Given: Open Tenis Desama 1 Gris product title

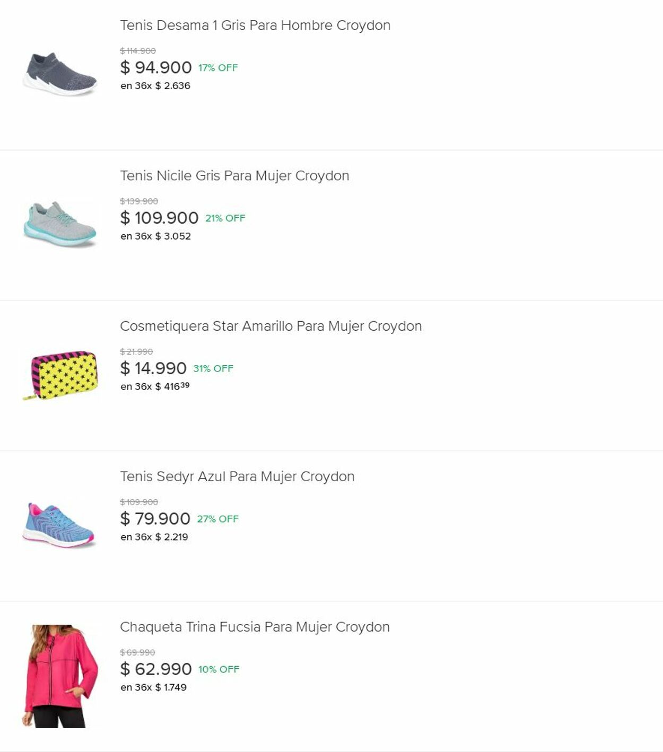Looking at the screenshot, I should tap(255, 25).
